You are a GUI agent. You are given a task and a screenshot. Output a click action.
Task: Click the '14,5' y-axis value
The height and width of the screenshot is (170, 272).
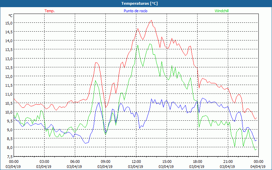pyautogui.click(x=9, y=32)
